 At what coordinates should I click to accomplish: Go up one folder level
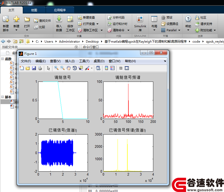[x=15, y=41]
